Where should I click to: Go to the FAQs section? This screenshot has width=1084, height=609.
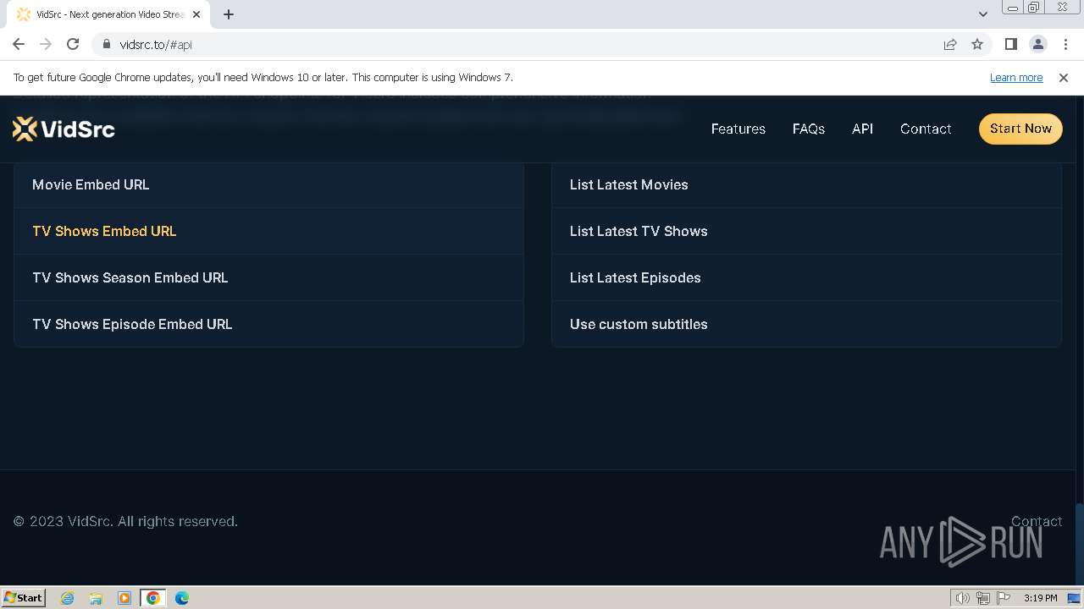tap(809, 129)
